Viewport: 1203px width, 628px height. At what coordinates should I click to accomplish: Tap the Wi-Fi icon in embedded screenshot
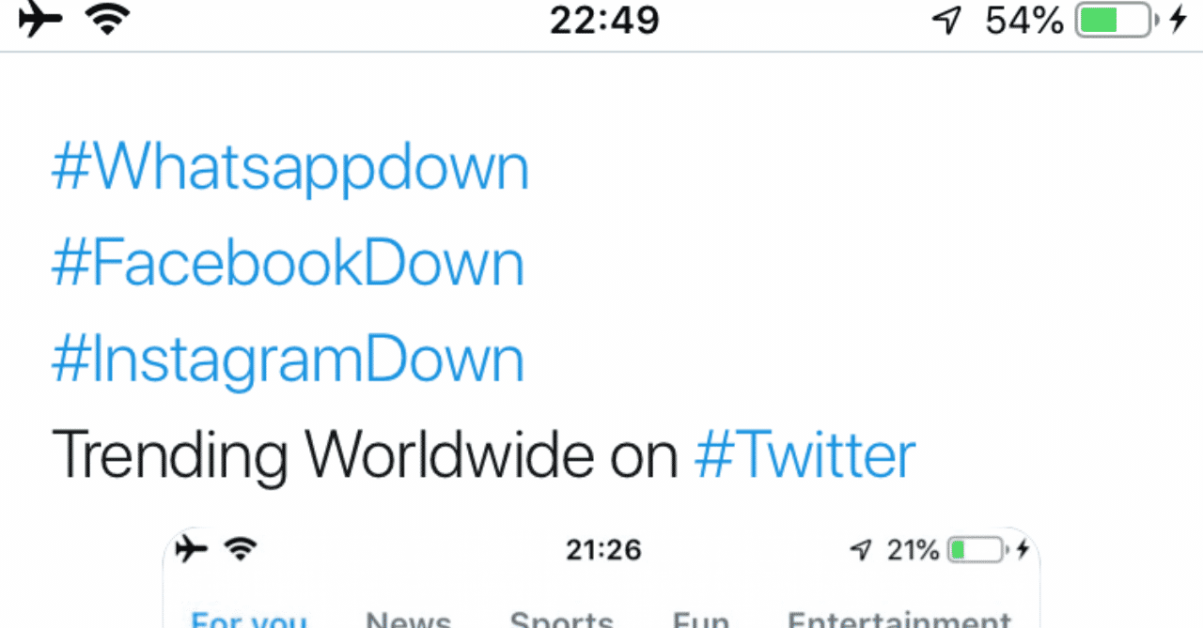click(x=241, y=549)
